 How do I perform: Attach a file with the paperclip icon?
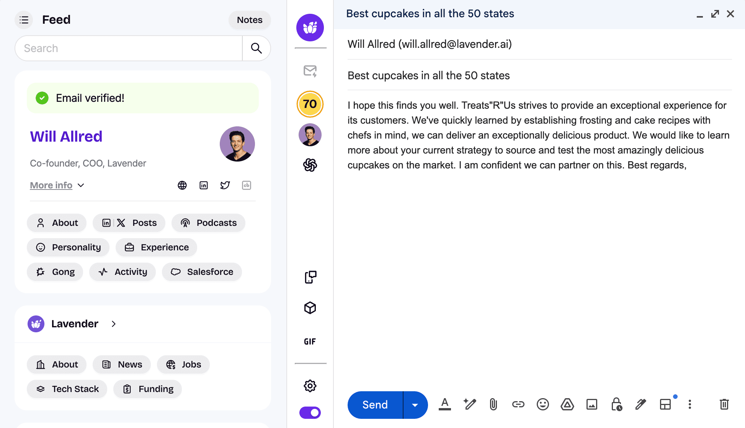click(x=493, y=404)
